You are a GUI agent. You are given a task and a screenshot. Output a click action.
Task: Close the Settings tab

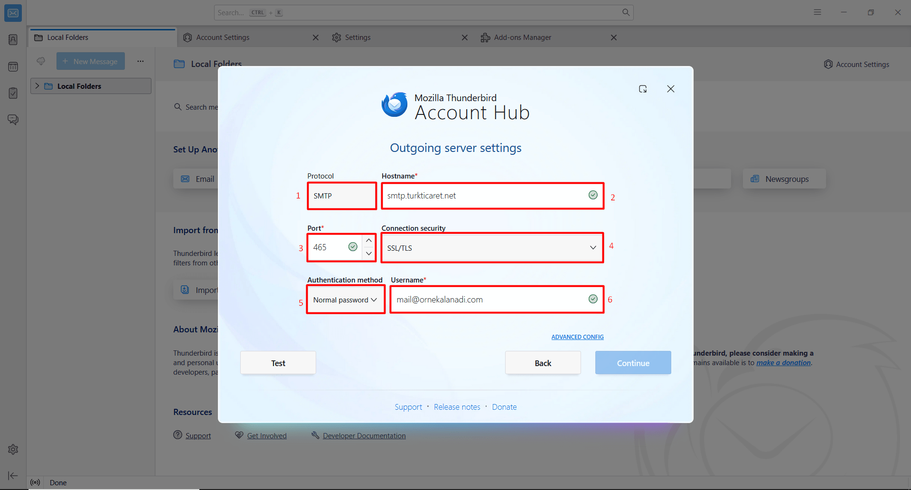[x=465, y=38]
